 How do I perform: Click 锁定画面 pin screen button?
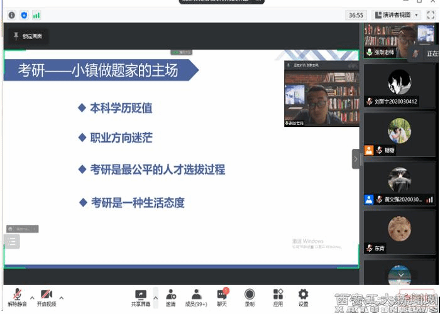point(28,36)
